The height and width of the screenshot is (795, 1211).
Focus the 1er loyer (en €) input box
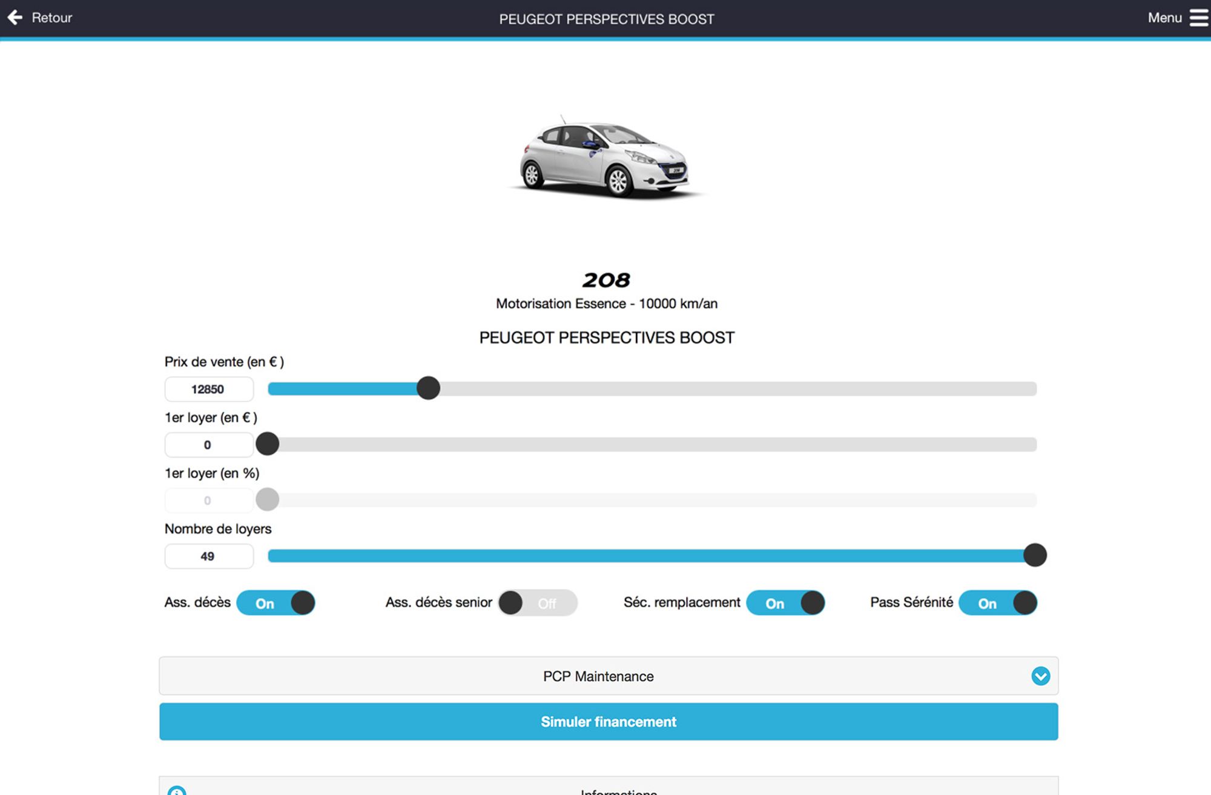pyautogui.click(x=209, y=445)
